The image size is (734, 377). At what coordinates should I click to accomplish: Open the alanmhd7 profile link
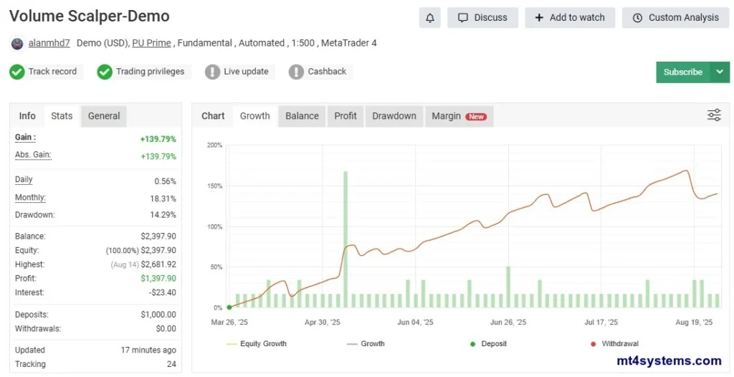[x=49, y=43]
